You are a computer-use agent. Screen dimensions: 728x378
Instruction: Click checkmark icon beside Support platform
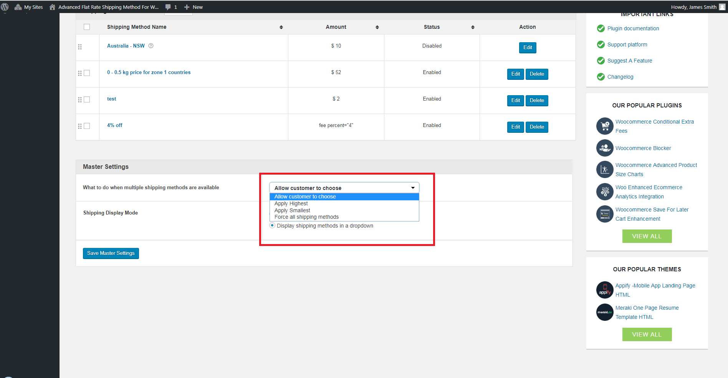[x=601, y=45]
